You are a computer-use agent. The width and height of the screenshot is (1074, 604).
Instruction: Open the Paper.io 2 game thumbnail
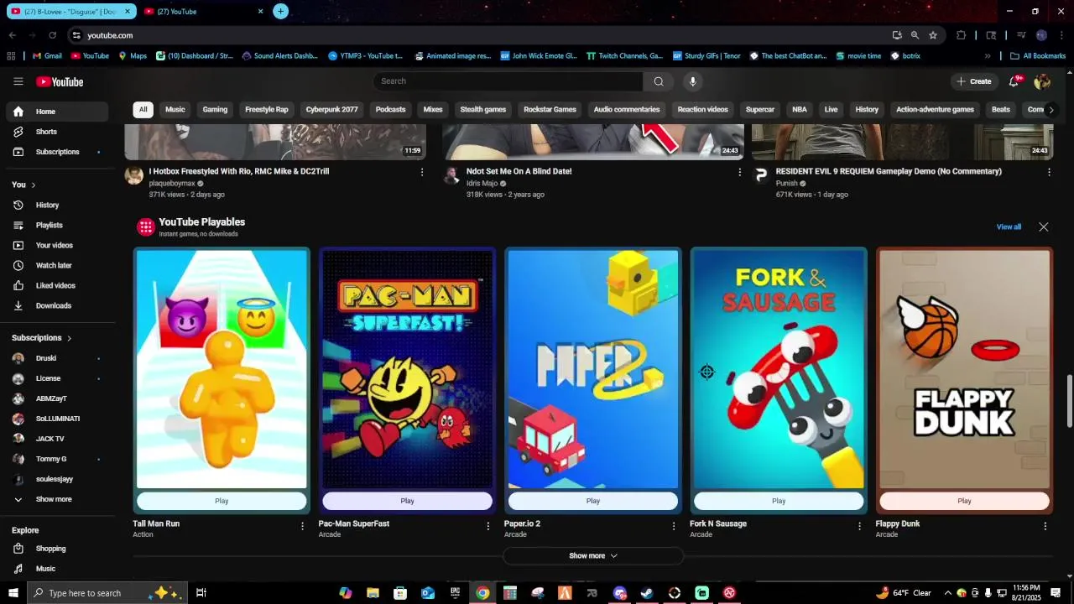(x=593, y=369)
